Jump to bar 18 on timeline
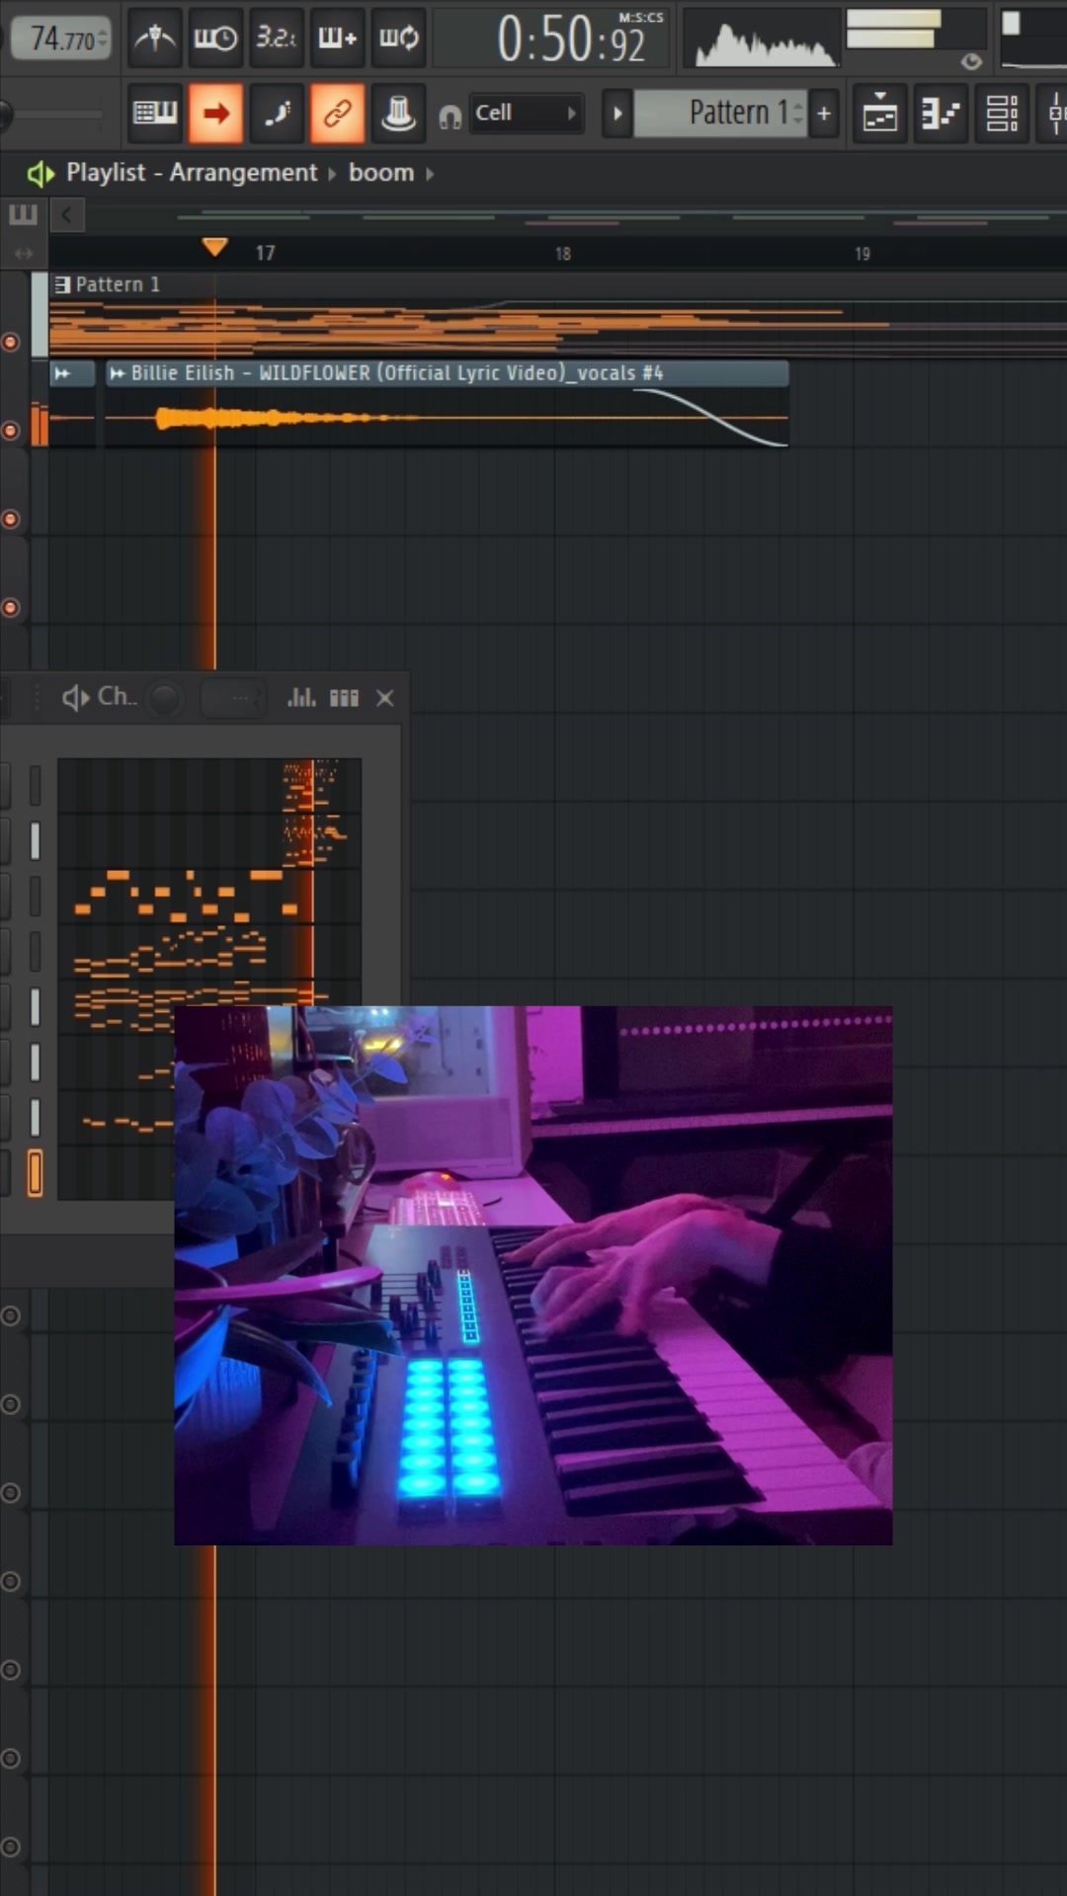 [x=562, y=254]
